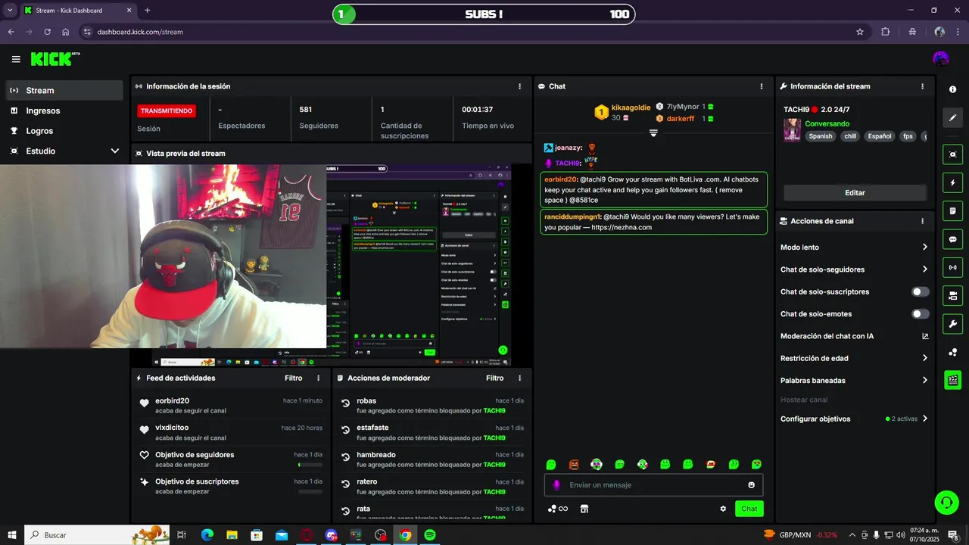
Task: Click the Enviar un mensaje input field
Action: click(654, 485)
